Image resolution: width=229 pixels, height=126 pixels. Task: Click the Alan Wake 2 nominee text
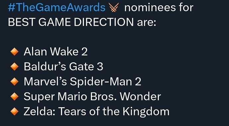coord(56,52)
